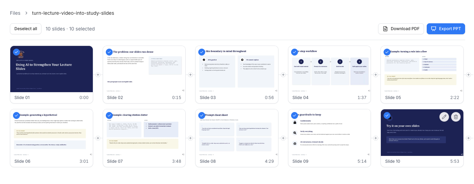The image size is (474, 184).
Task: Add a slide after Slide 08 using plus
Action: (x=283, y=138)
